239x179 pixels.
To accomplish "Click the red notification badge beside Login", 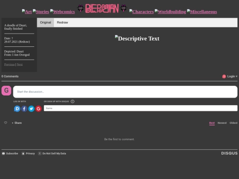I will (224, 76).
